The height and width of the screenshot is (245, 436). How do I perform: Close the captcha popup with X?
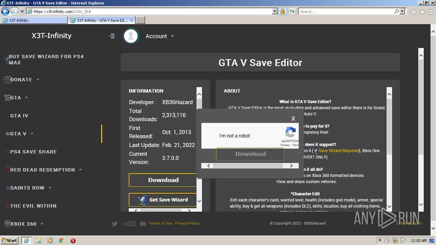point(293,119)
